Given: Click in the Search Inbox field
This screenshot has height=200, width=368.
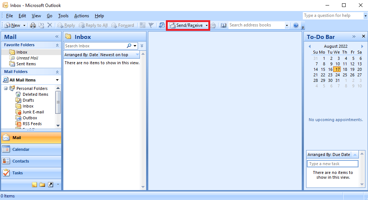Looking at the screenshot, I should pyautogui.click(x=95, y=46).
